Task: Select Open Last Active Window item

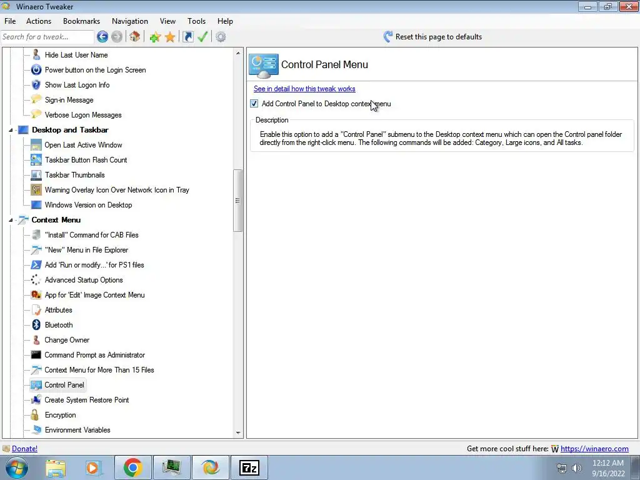Action: [x=83, y=145]
